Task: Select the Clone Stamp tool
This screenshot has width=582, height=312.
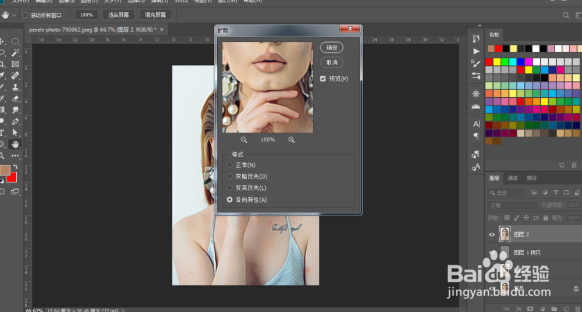Action: [x=15, y=87]
